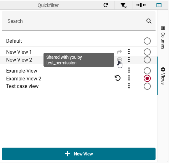Click the share arrow icon on New View 1
The image size is (169, 163).
pyautogui.click(x=120, y=52)
